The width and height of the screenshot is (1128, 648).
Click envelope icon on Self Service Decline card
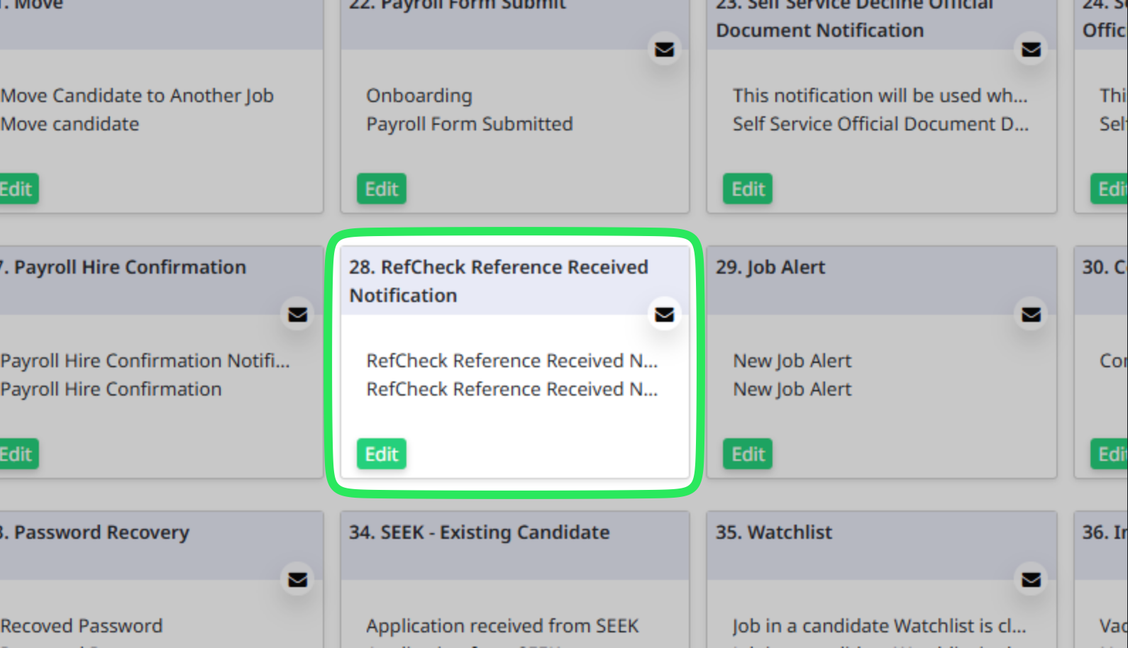tap(1032, 50)
